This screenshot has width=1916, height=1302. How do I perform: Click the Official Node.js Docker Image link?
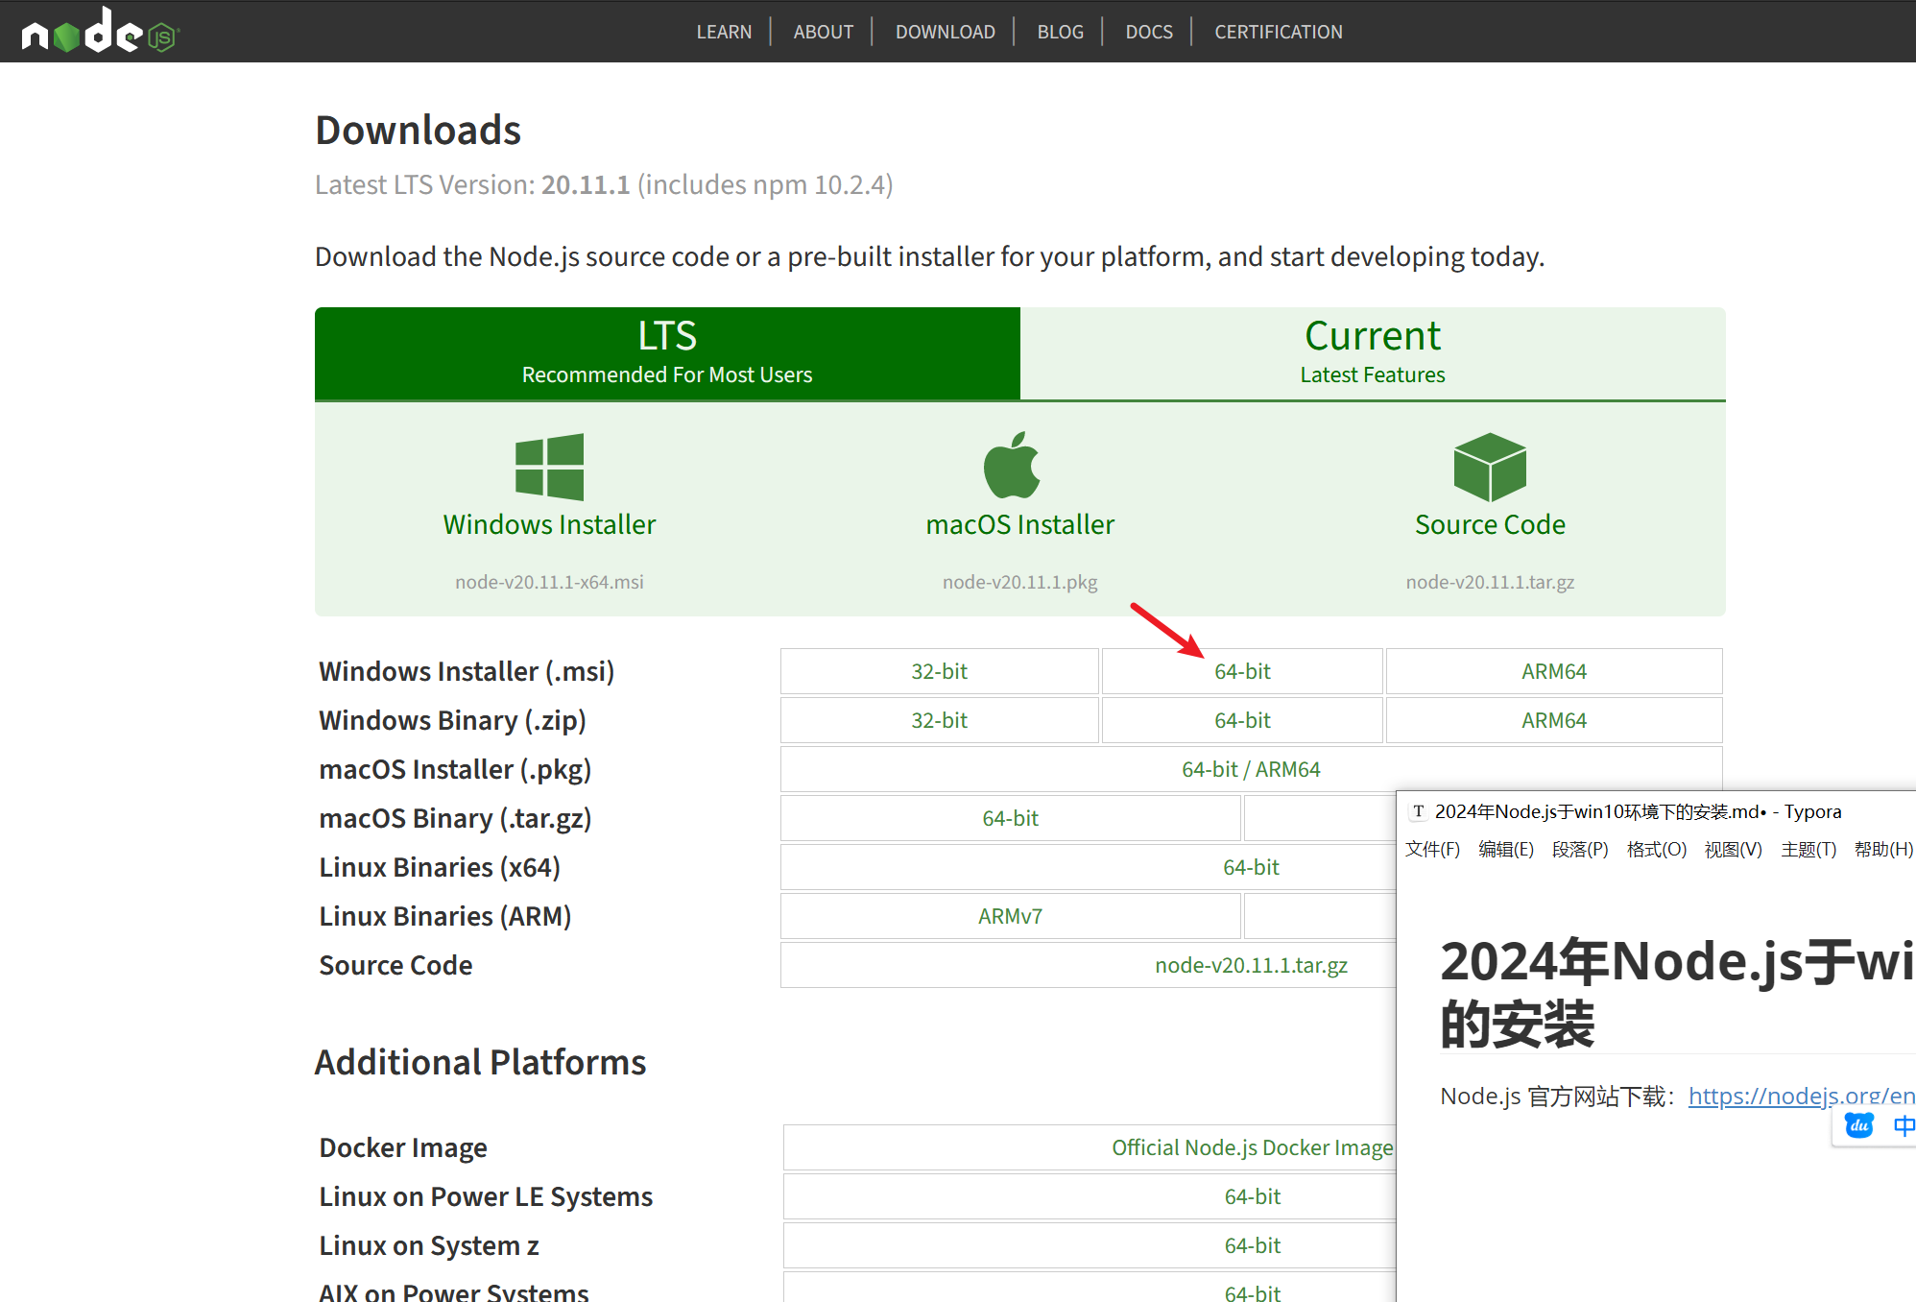pos(1246,1146)
